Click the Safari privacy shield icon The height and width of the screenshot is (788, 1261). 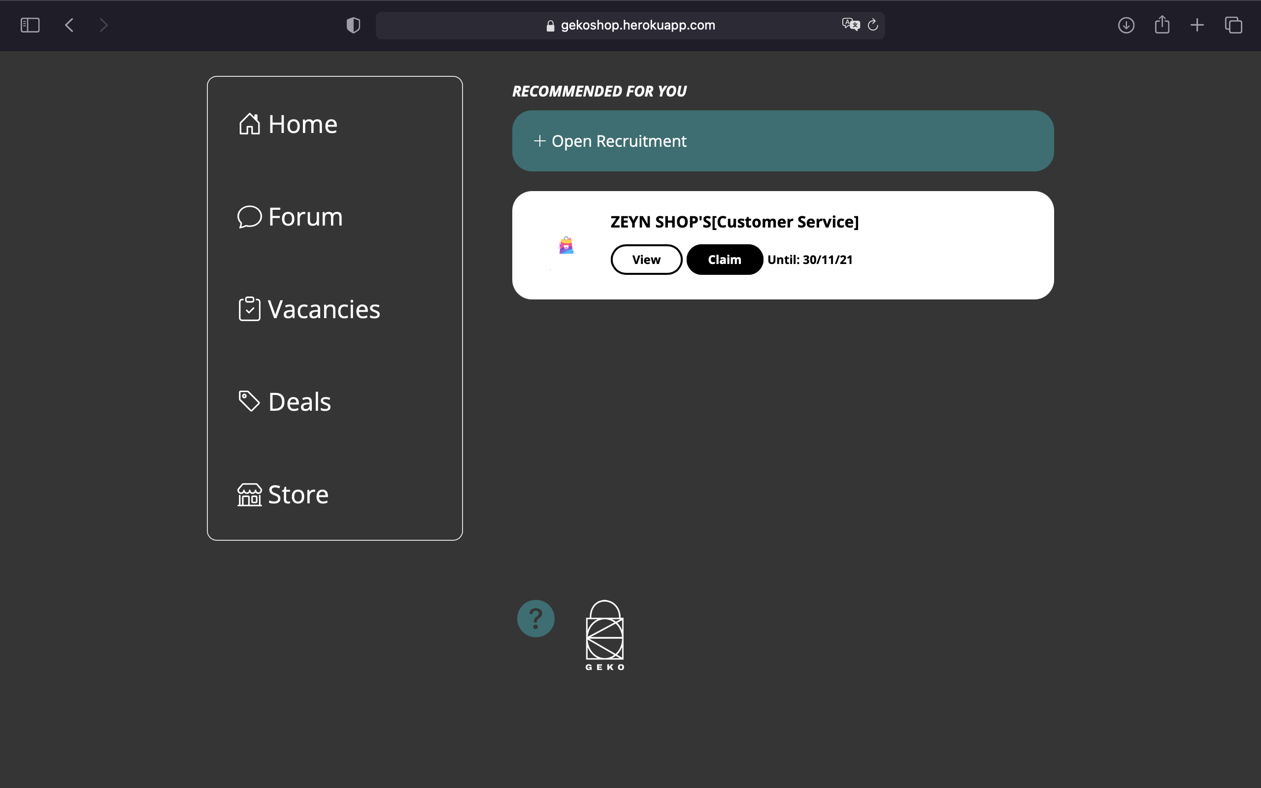point(353,25)
